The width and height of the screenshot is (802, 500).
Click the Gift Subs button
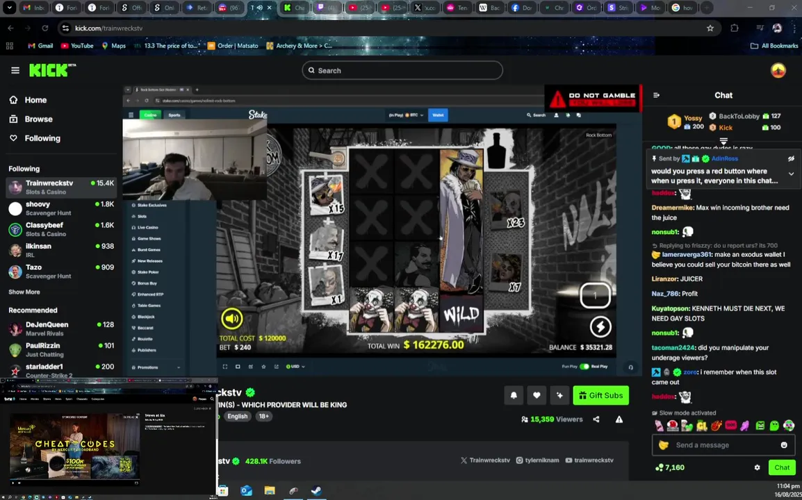(x=601, y=395)
